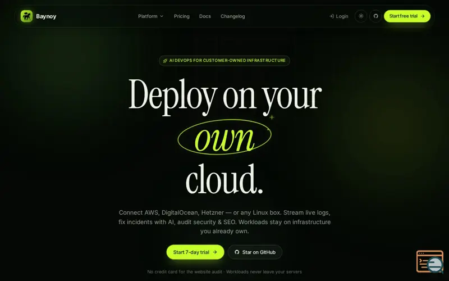Go to Docs in the navbar

click(205, 16)
